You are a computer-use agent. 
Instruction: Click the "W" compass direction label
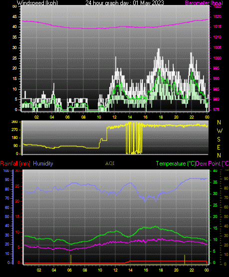click(x=220, y=131)
